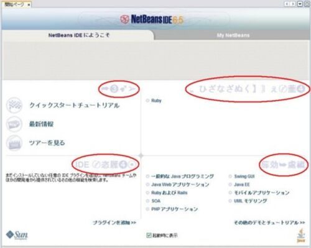Open 一般的な Java プログラミング tutorial
This screenshot has width=311, height=248.
(x=182, y=177)
